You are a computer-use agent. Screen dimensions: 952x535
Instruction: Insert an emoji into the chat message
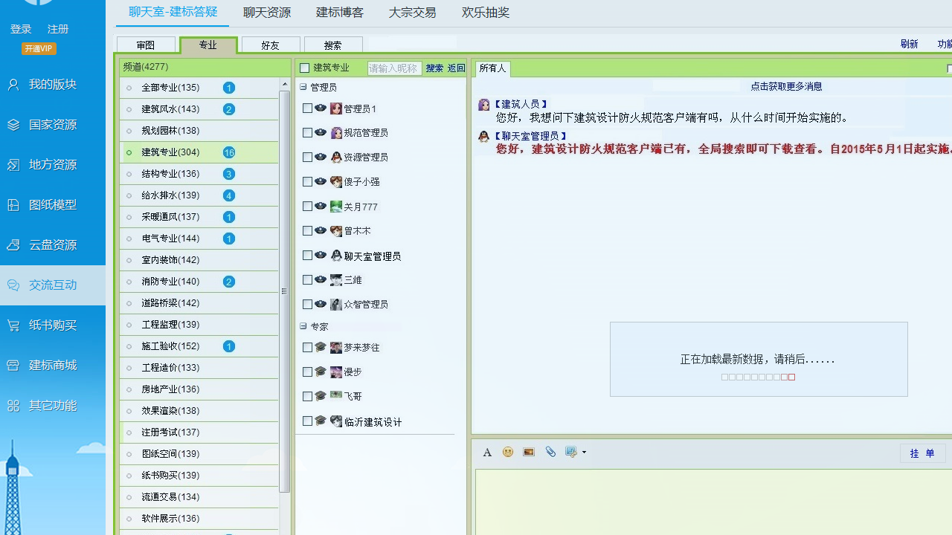(x=508, y=452)
